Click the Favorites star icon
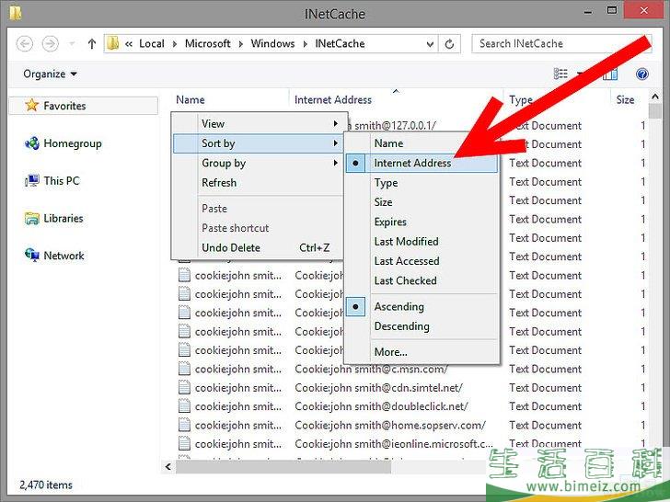 point(31,105)
